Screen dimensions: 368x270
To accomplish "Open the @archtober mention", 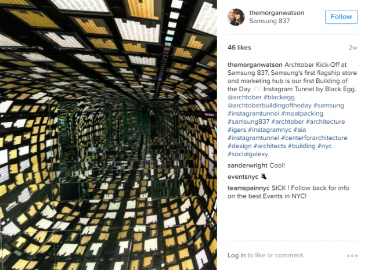I will coord(244,97).
